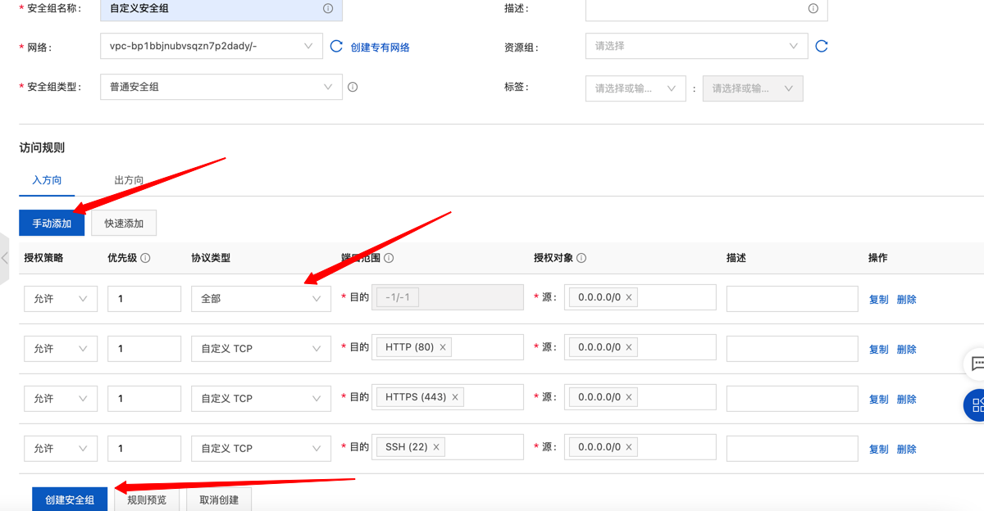Click the info icon beside 优先级 header
The image size is (984, 511).
pos(145,258)
